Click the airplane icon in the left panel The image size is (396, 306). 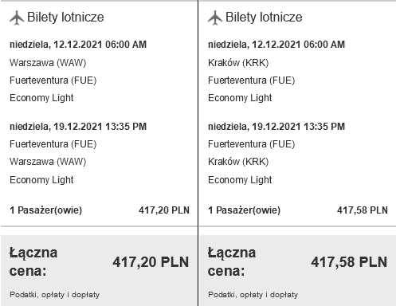point(17,18)
